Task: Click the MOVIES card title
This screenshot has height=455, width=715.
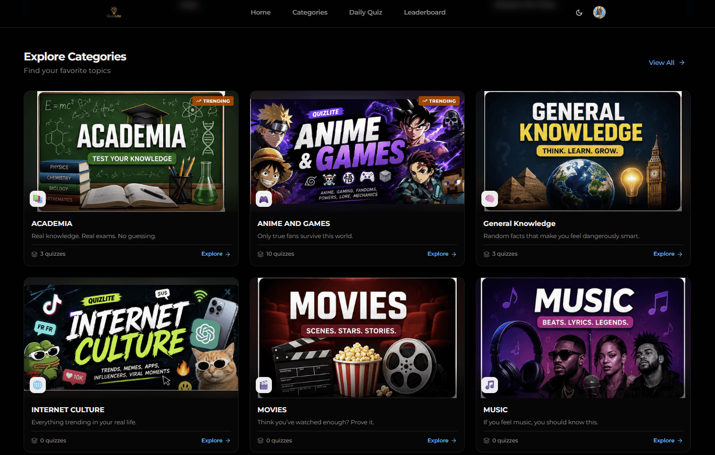Action: point(272,410)
